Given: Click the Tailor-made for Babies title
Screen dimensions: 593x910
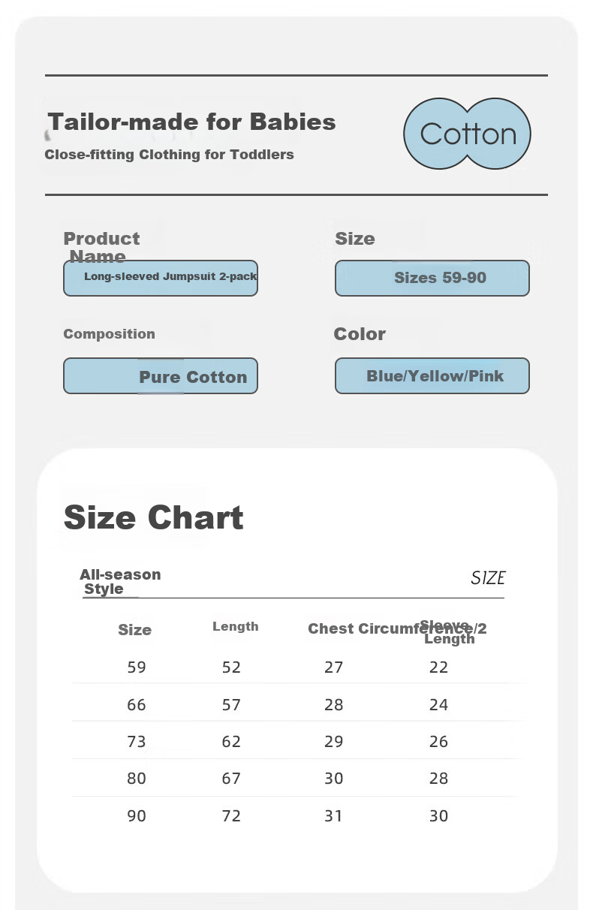Looking at the screenshot, I should [x=192, y=122].
